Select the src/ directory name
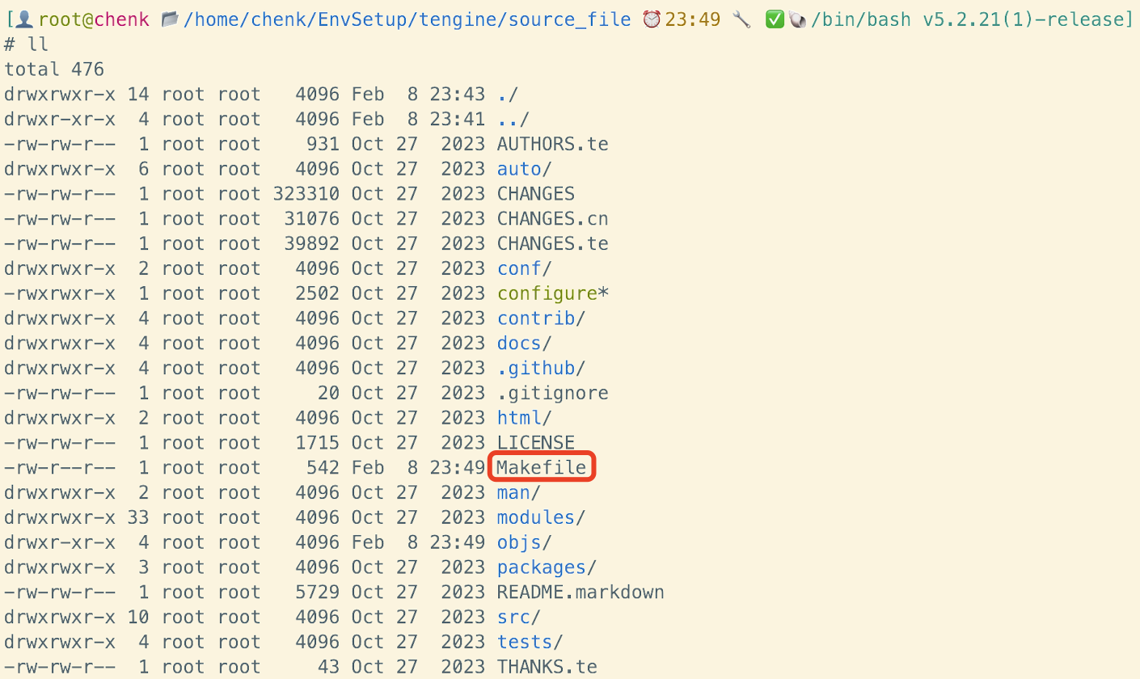 (x=513, y=618)
